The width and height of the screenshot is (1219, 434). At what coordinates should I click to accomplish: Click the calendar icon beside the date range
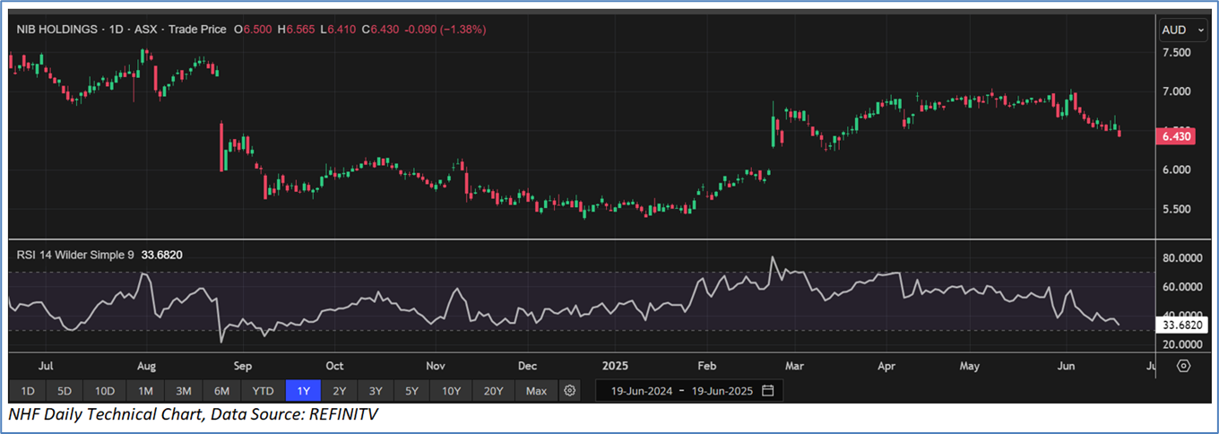point(767,391)
